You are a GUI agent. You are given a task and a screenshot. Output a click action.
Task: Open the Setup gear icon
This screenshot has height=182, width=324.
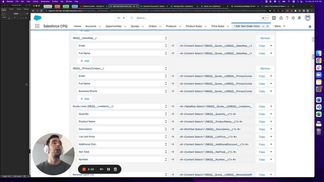pos(293,18)
